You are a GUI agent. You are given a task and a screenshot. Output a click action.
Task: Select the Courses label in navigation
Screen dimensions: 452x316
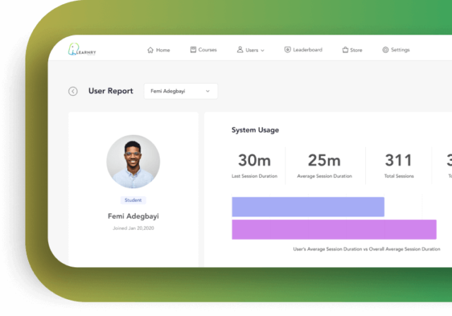[x=208, y=50]
